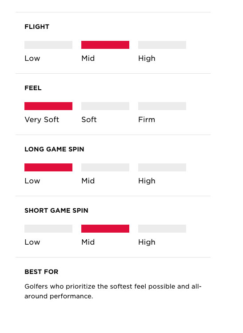Click the red Very Soft bar under Feel

click(x=48, y=106)
